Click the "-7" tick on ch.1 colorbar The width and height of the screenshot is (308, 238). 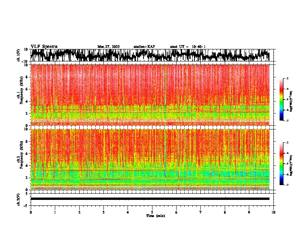(287, 121)
